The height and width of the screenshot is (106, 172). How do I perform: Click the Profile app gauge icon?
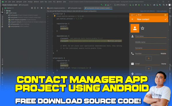click(145, 5)
